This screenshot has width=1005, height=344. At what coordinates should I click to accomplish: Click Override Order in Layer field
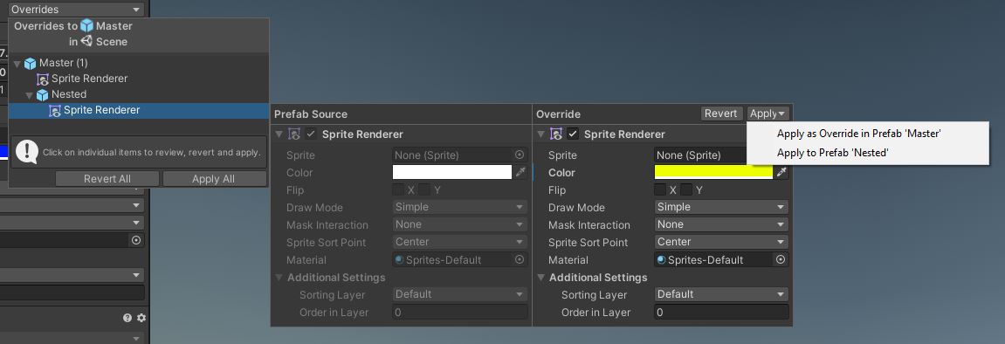coord(721,312)
